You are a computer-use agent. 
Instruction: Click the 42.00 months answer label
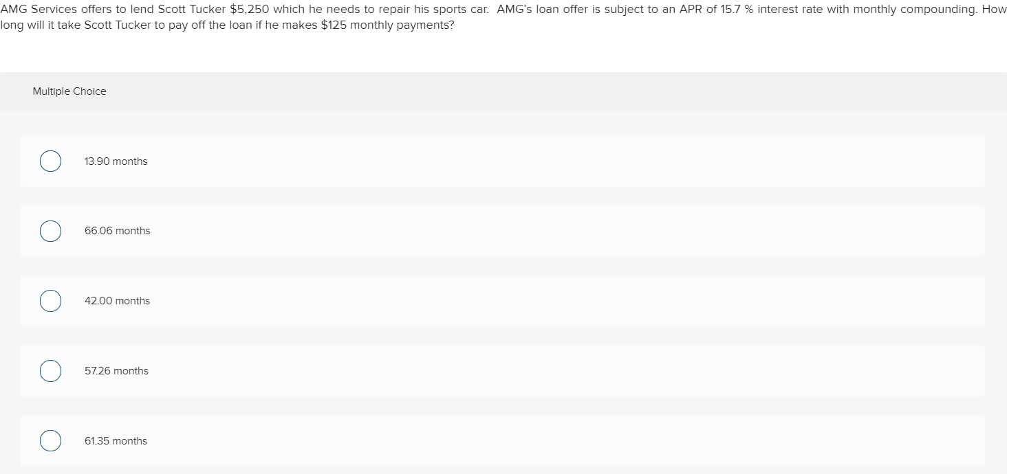point(118,300)
